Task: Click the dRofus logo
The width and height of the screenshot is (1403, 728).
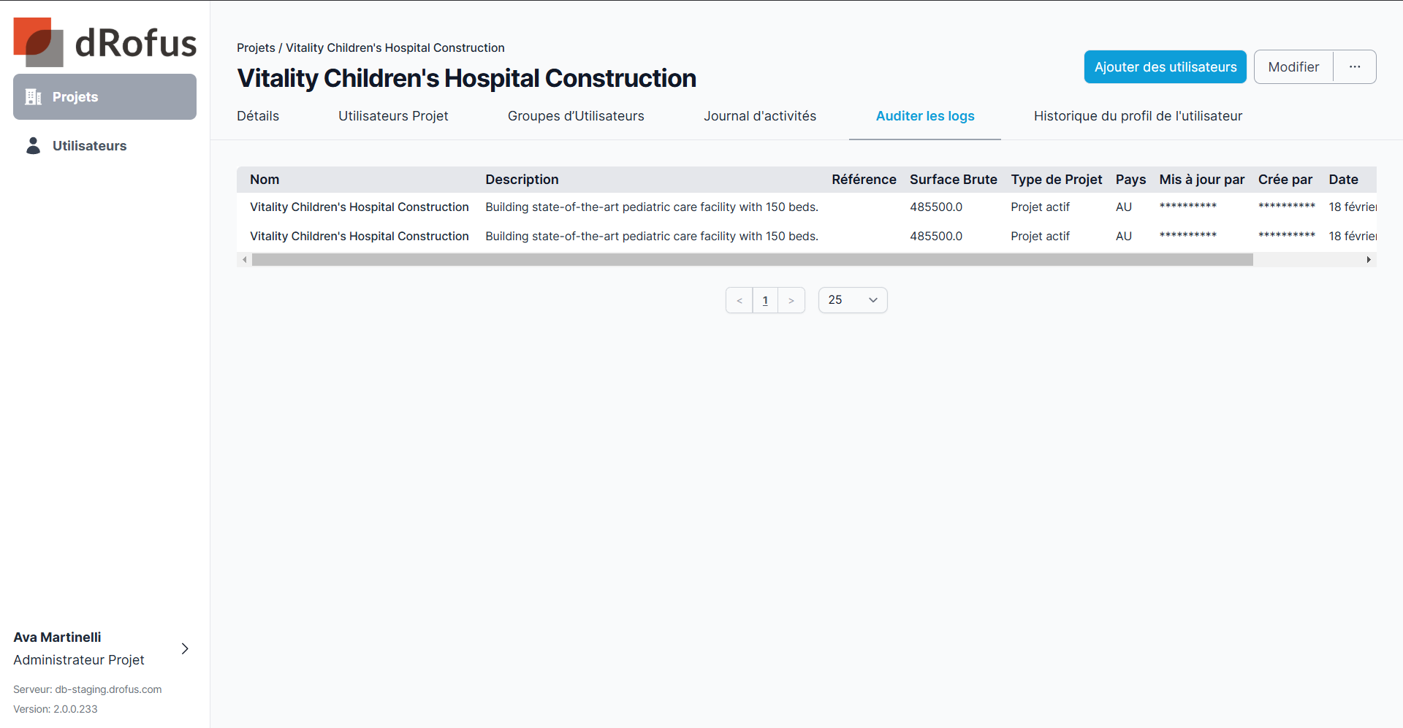Action: (x=104, y=42)
